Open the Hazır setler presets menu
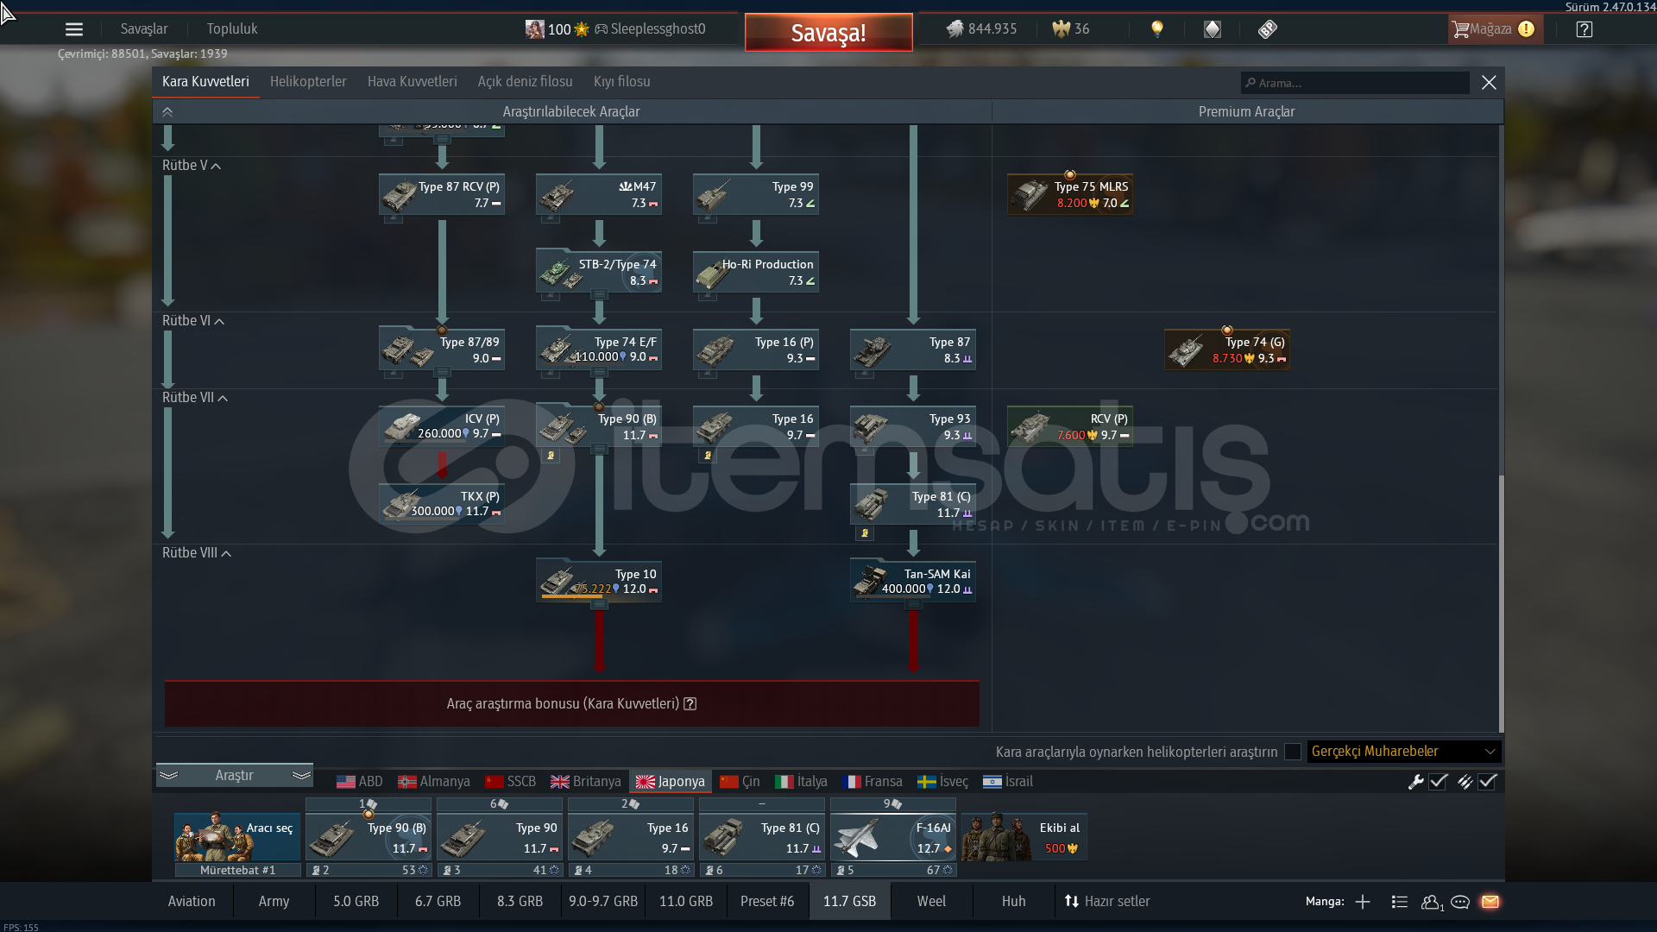1657x932 pixels. (x=1107, y=902)
